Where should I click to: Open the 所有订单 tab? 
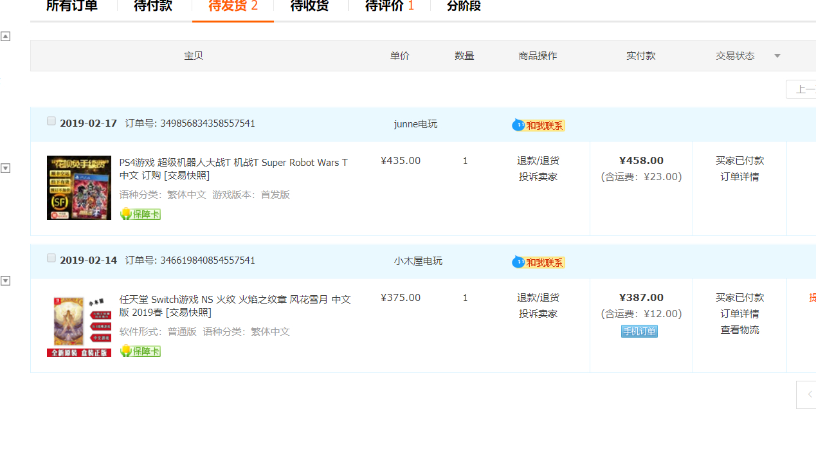pyautogui.click(x=72, y=6)
